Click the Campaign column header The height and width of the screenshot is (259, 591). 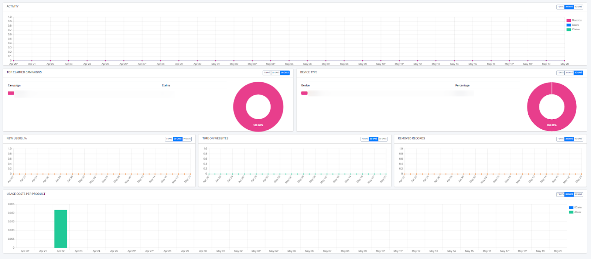[14, 85]
